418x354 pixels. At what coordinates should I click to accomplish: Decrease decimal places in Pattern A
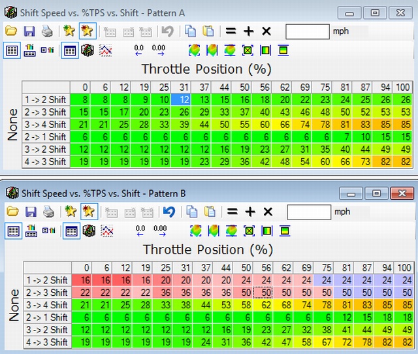click(x=139, y=50)
